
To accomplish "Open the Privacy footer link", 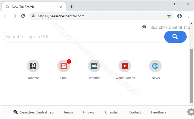I will click(89, 112).
